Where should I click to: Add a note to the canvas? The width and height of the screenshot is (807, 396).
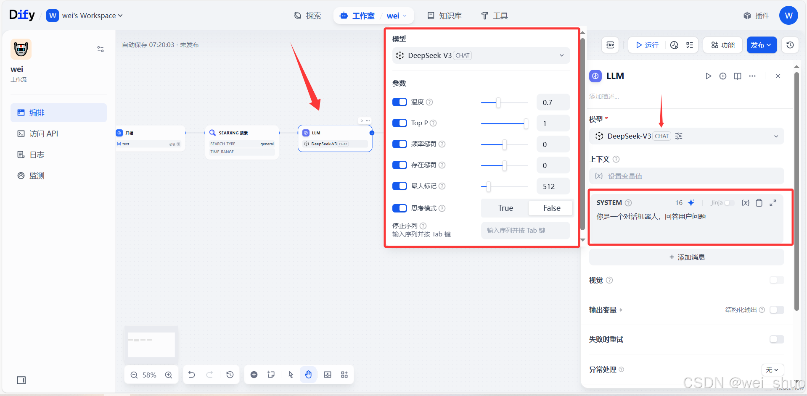point(271,375)
